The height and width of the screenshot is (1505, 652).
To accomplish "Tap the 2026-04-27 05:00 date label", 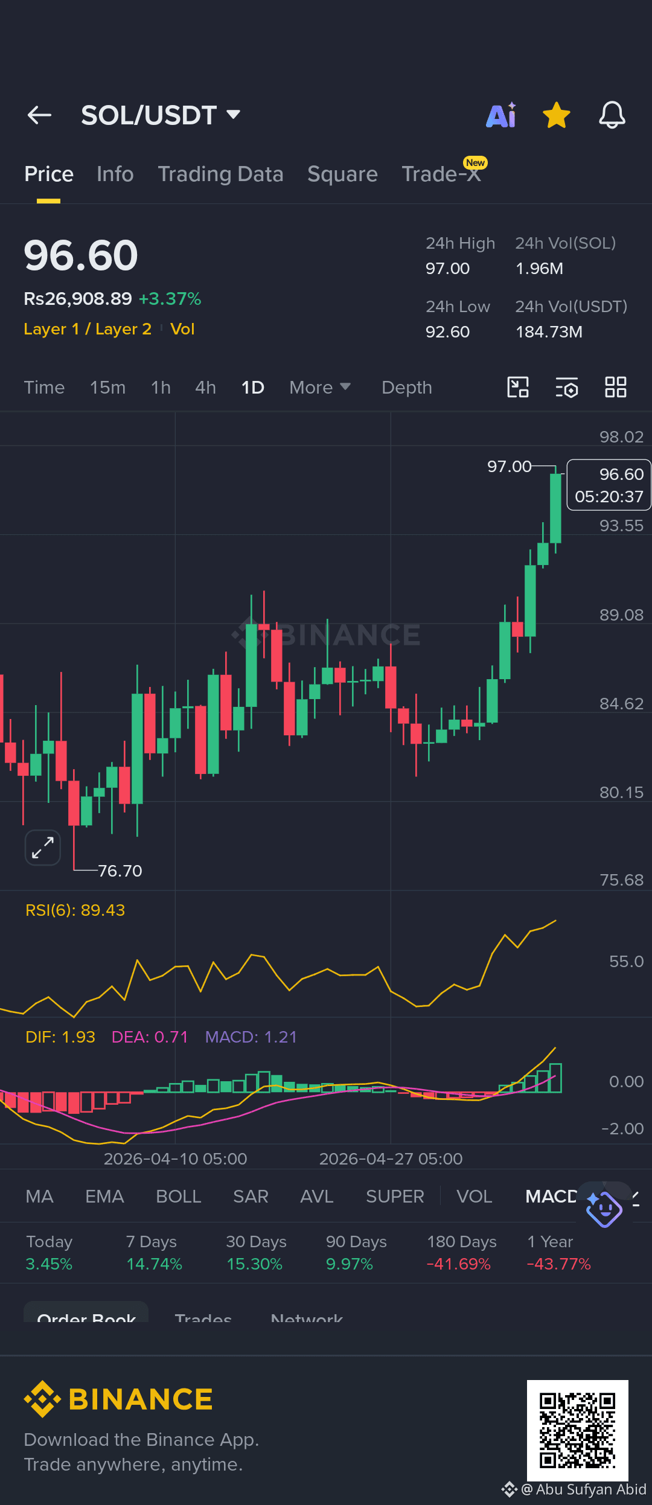I will pos(391,1158).
